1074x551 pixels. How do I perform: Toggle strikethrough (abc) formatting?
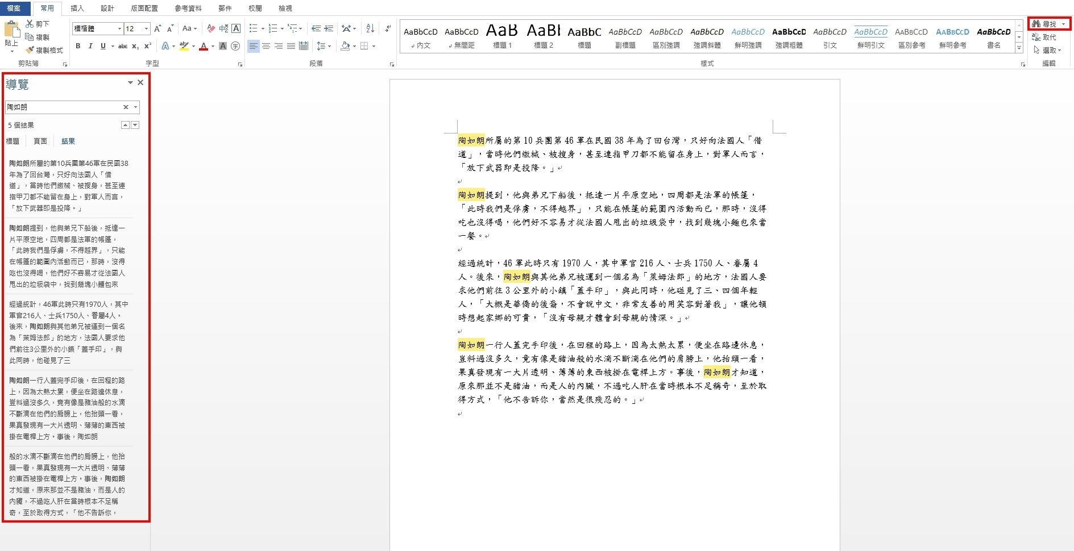click(122, 46)
